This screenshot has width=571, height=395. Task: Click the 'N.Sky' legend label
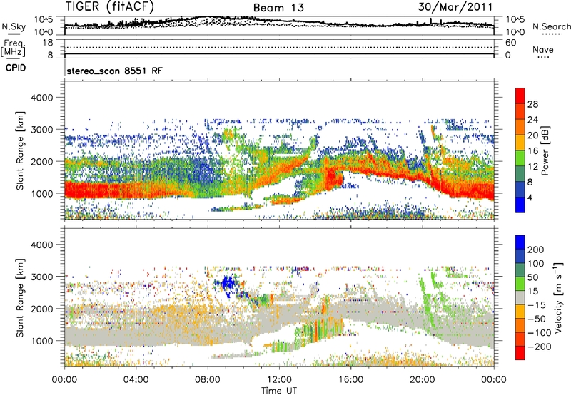[x=14, y=26]
